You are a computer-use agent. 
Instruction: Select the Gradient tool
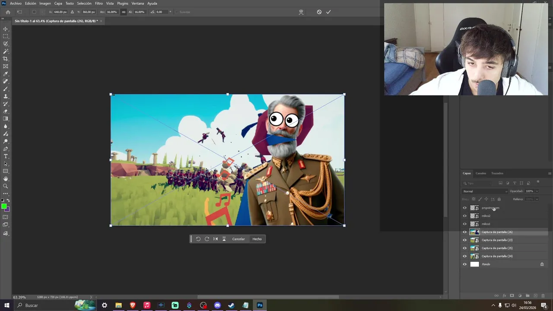click(x=6, y=119)
